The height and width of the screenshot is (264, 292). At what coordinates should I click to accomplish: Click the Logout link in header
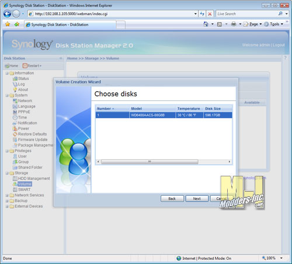[x=279, y=45]
